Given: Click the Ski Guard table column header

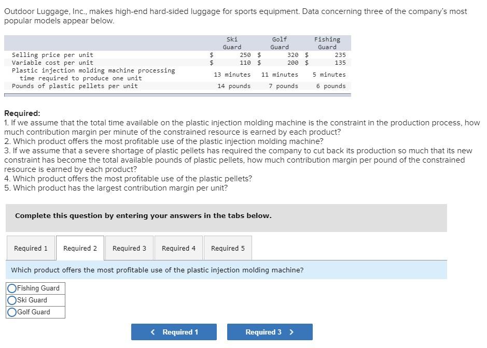Looking at the screenshot, I should coord(232,43).
